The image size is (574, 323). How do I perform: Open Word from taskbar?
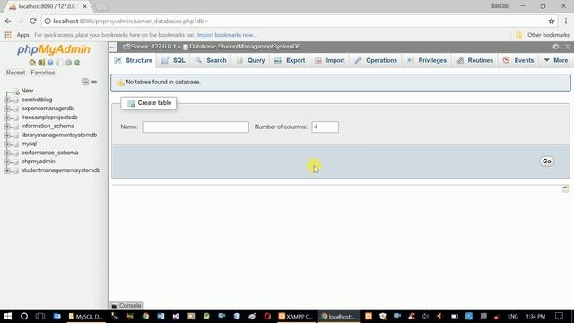pos(161,316)
